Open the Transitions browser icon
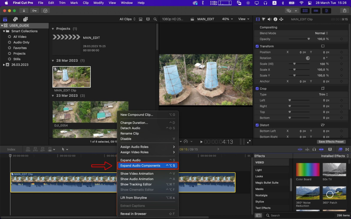The height and width of the screenshot is (219, 351). (347, 149)
